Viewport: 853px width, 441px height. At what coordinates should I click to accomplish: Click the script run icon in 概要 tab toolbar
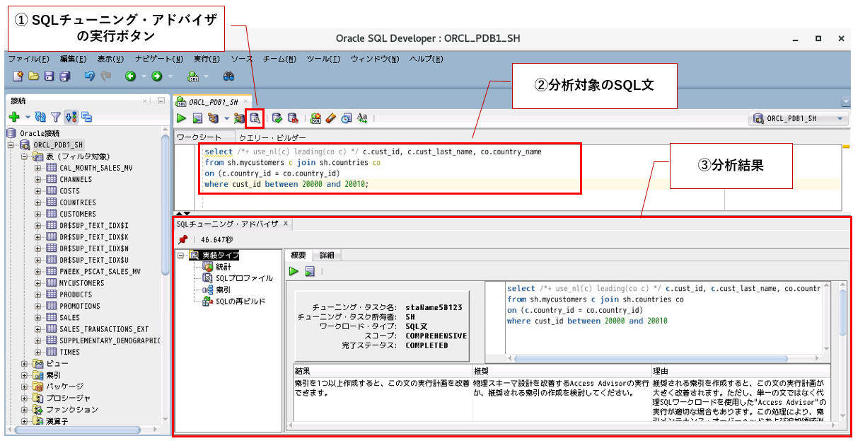click(x=310, y=271)
